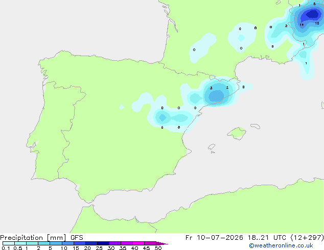Click the 30–35 mm purple swatch
This screenshot has width=324, height=250.
tap(115, 243)
